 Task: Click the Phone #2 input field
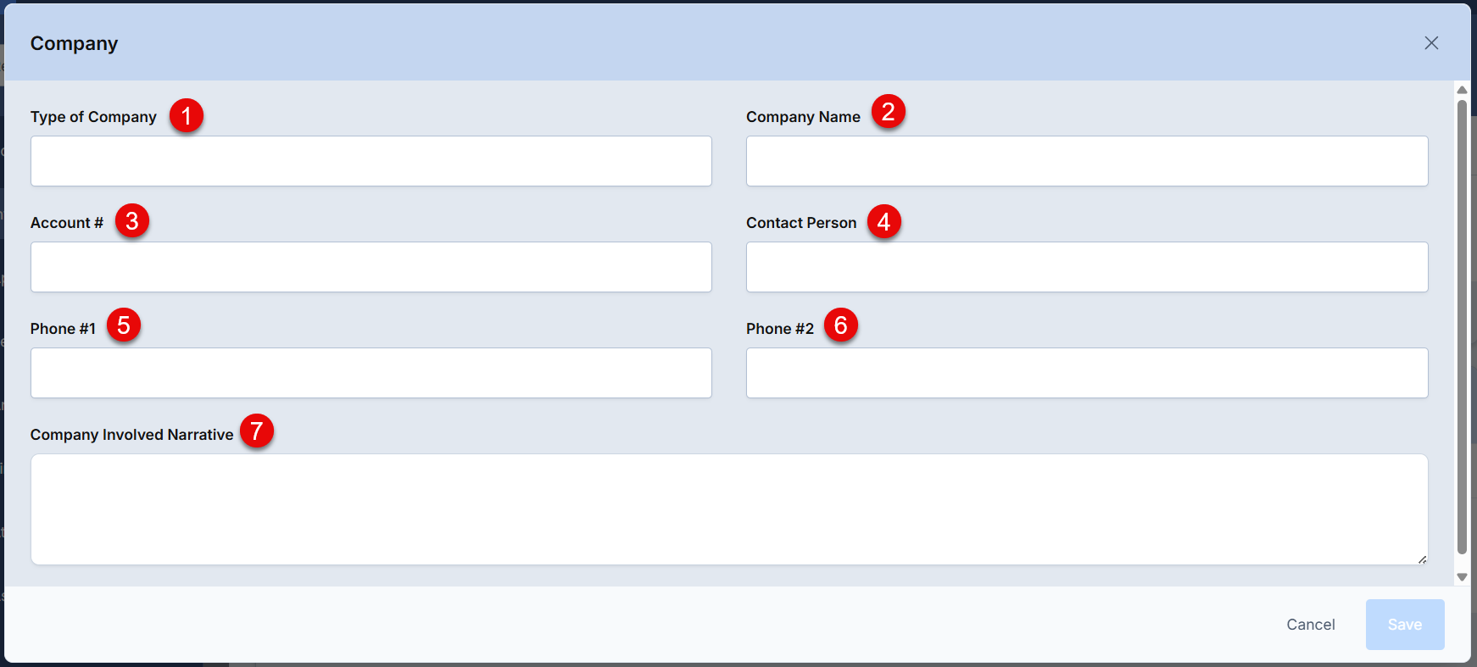(1087, 373)
